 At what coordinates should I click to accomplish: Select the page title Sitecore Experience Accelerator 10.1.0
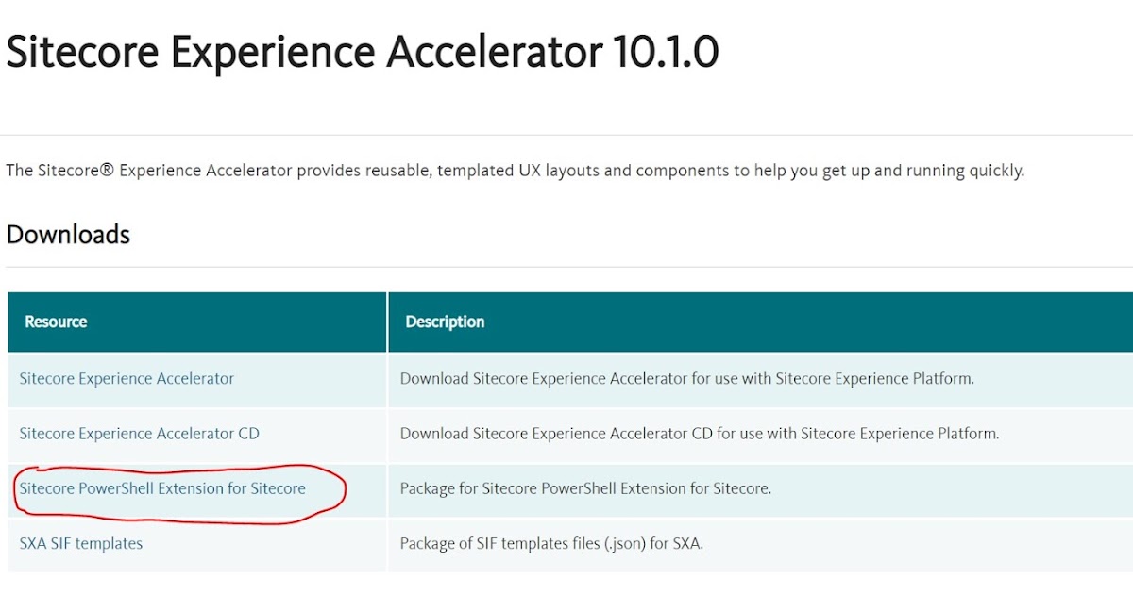[362, 52]
